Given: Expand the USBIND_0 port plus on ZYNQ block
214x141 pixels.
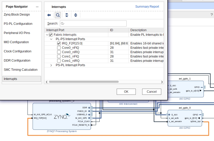Looking at the screenshot, I should 89,114.
